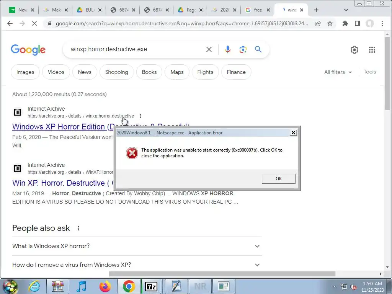The image size is (392, 294).
Task: Toggle the Chrome side panel icon
Action: click(x=358, y=23)
